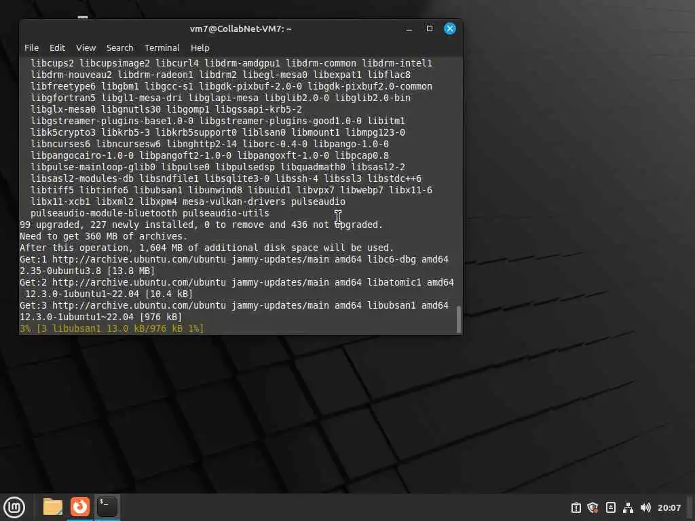This screenshot has width=695, height=521.
Task: Click the show desktop strip at panel edge
Action: (690, 507)
